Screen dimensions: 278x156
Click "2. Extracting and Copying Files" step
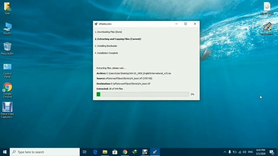pyautogui.click(x=118, y=39)
